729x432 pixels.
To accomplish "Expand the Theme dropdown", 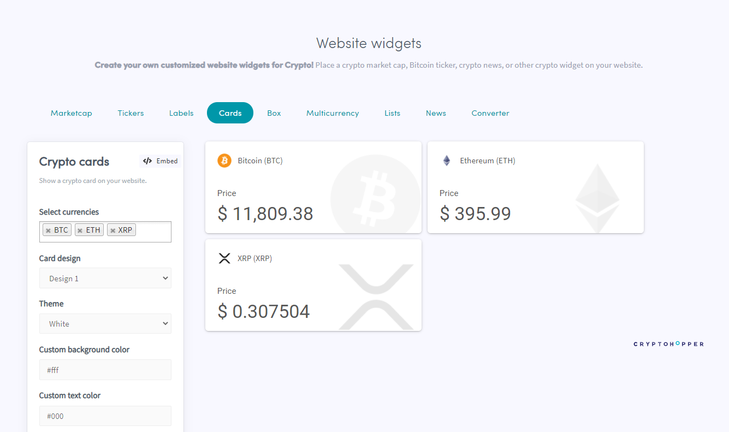I will [x=105, y=323].
